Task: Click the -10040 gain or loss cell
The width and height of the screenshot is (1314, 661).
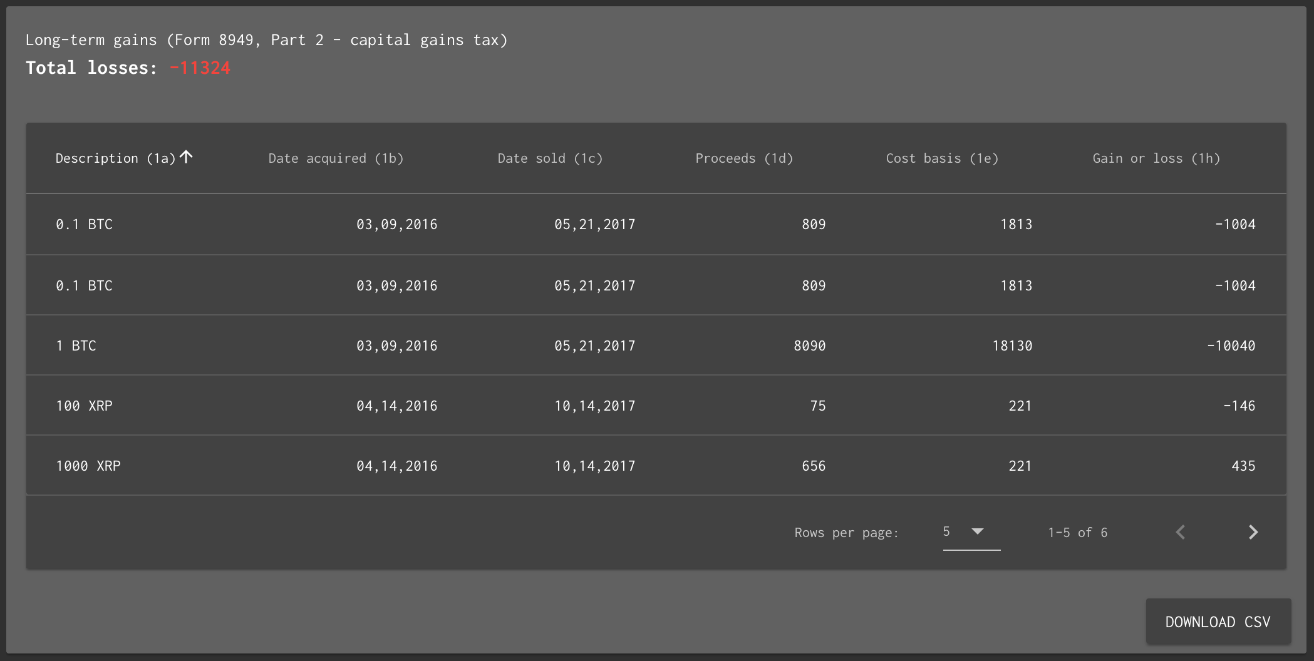Action: point(1231,346)
